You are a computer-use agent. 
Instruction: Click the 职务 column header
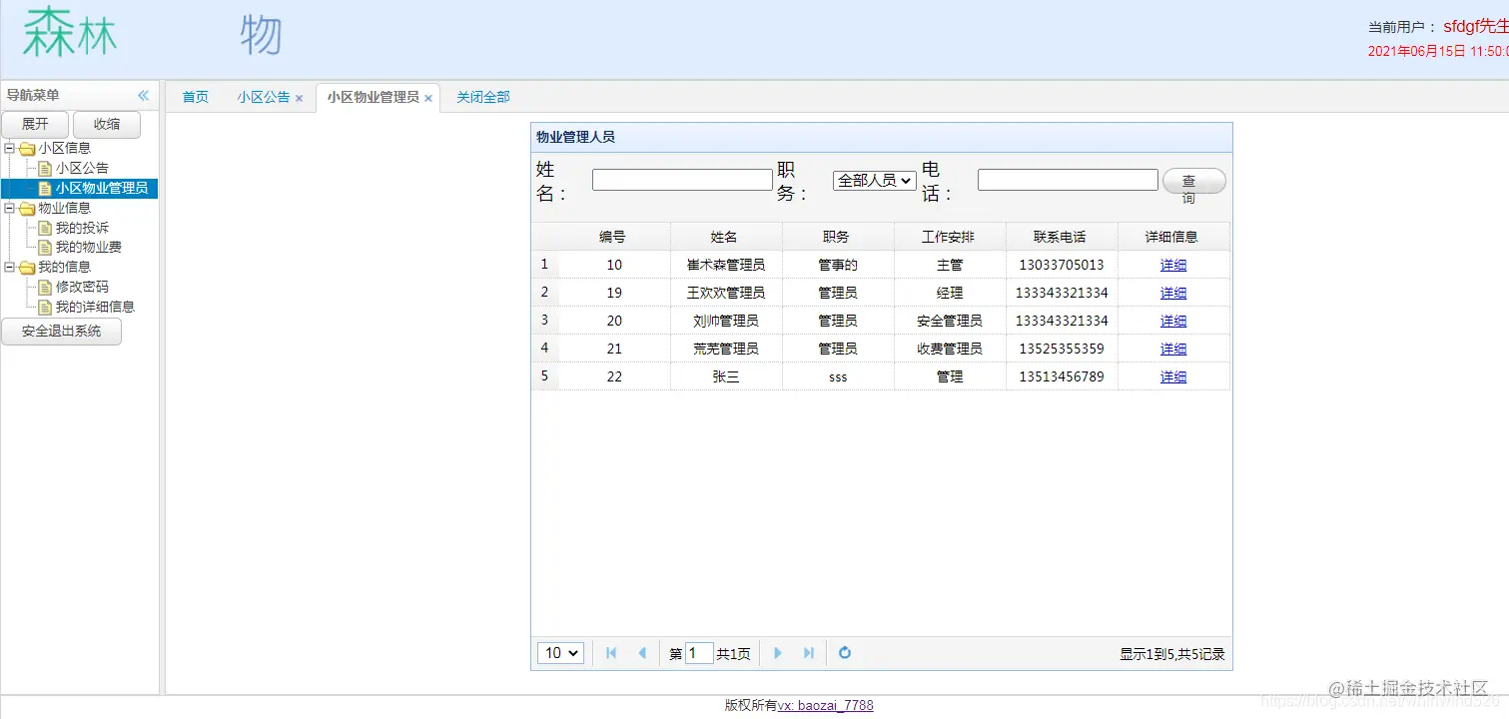(x=838, y=237)
